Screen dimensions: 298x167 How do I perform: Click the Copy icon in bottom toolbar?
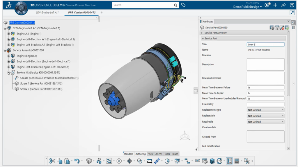coord(60,161)
